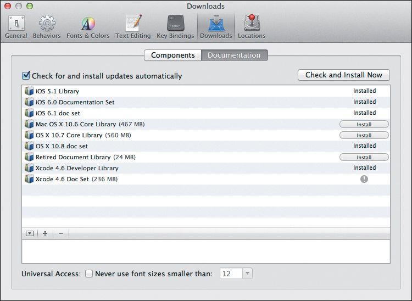Click the Universal Access label

click(x=51, y=274)
